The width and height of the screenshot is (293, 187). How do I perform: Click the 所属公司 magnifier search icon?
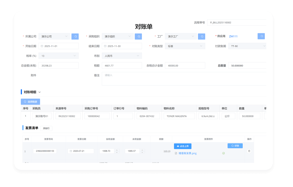pyautogui.click(x=75, y=36)
